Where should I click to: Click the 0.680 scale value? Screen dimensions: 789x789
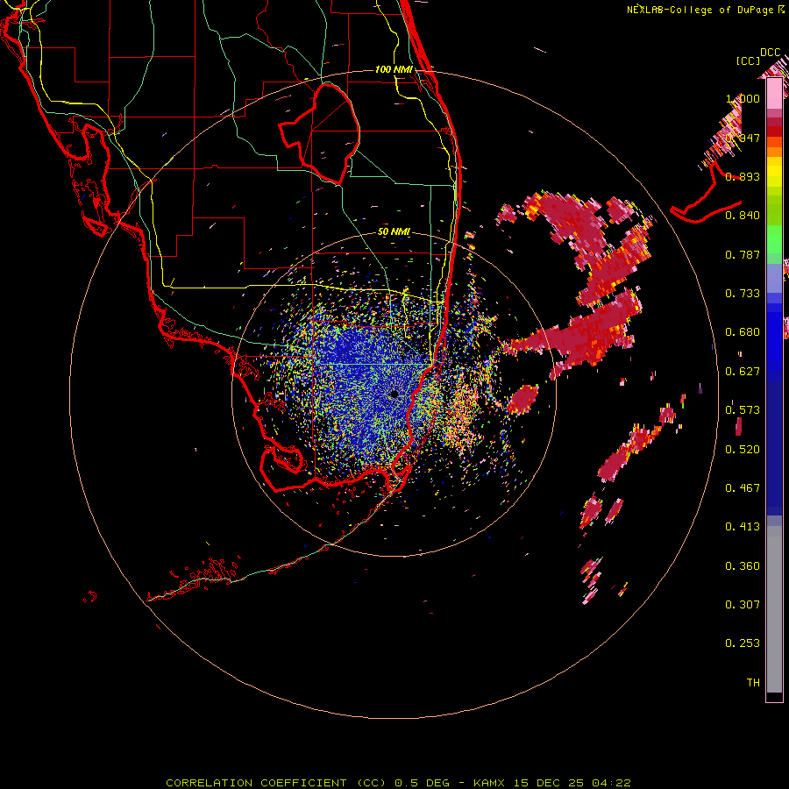tap(743, 332)
